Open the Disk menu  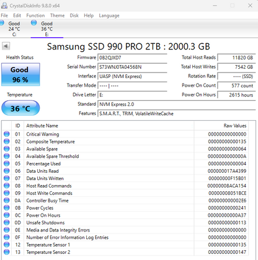(74, 15)
